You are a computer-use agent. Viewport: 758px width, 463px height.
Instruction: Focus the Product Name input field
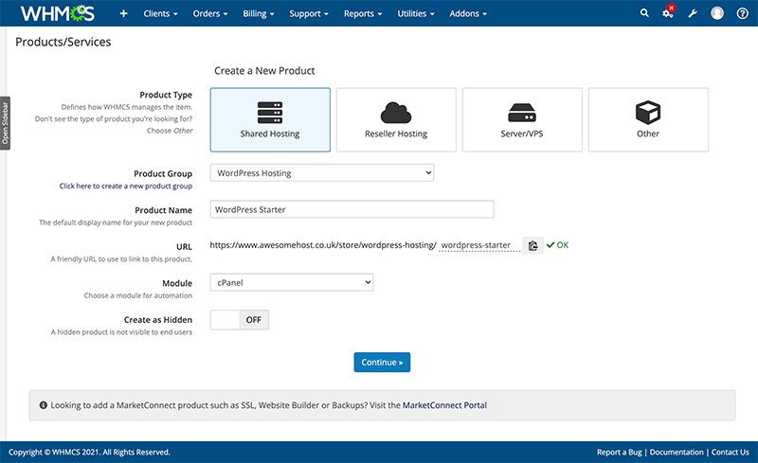point(352,209)
